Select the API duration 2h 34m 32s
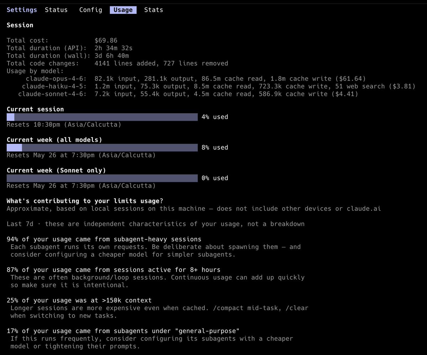The width and height of the screenshot is (427, 355). click(x=114, y=48)
